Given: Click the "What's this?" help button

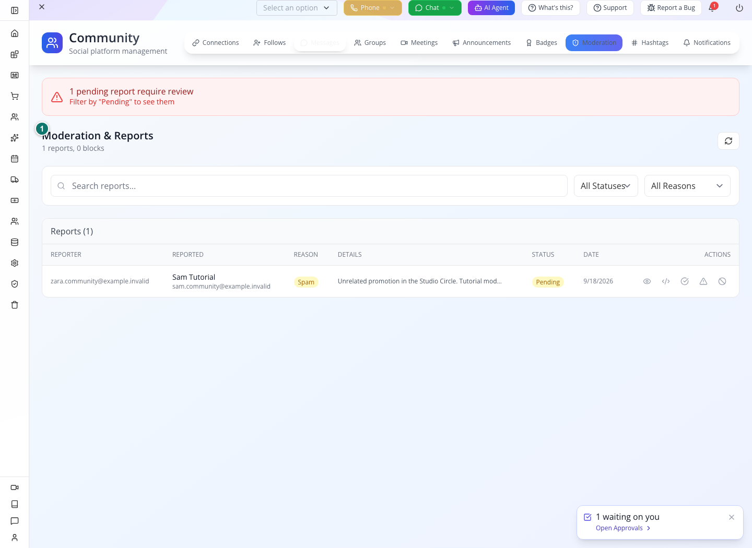Looking at the screenshot, I should click(550, 8).
